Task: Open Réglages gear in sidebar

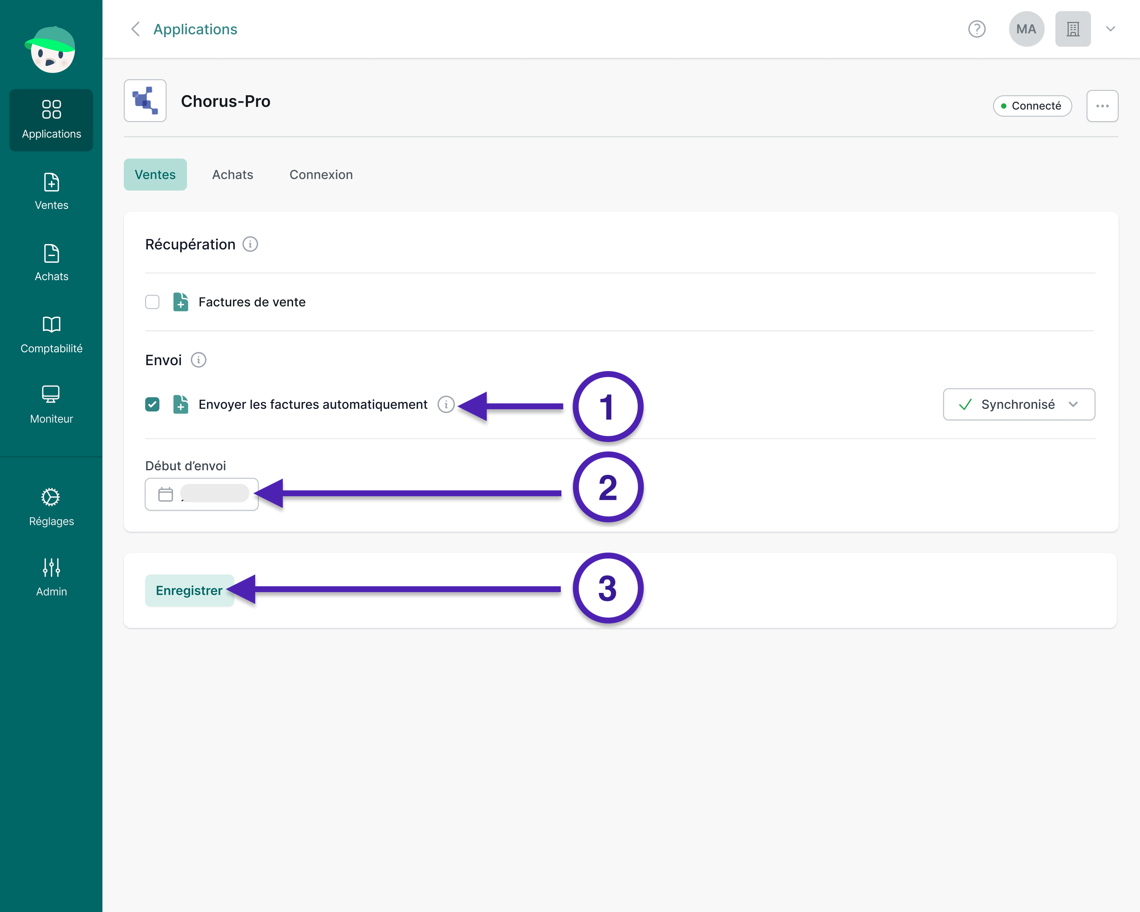Action: (51, 507)
